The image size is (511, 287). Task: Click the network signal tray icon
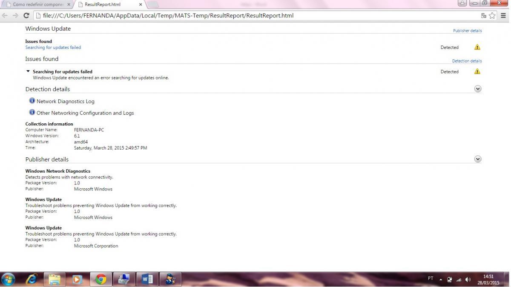click(x=459, y=279)
